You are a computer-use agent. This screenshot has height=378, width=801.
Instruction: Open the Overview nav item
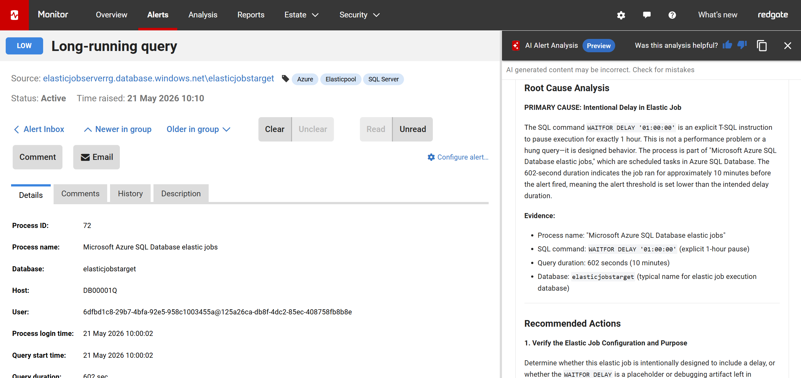pos(112,15)
